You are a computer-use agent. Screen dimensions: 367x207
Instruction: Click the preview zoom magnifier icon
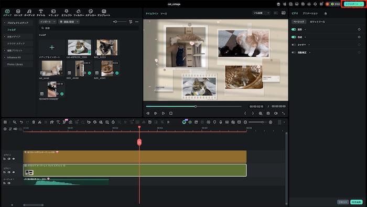coord(261,113)
